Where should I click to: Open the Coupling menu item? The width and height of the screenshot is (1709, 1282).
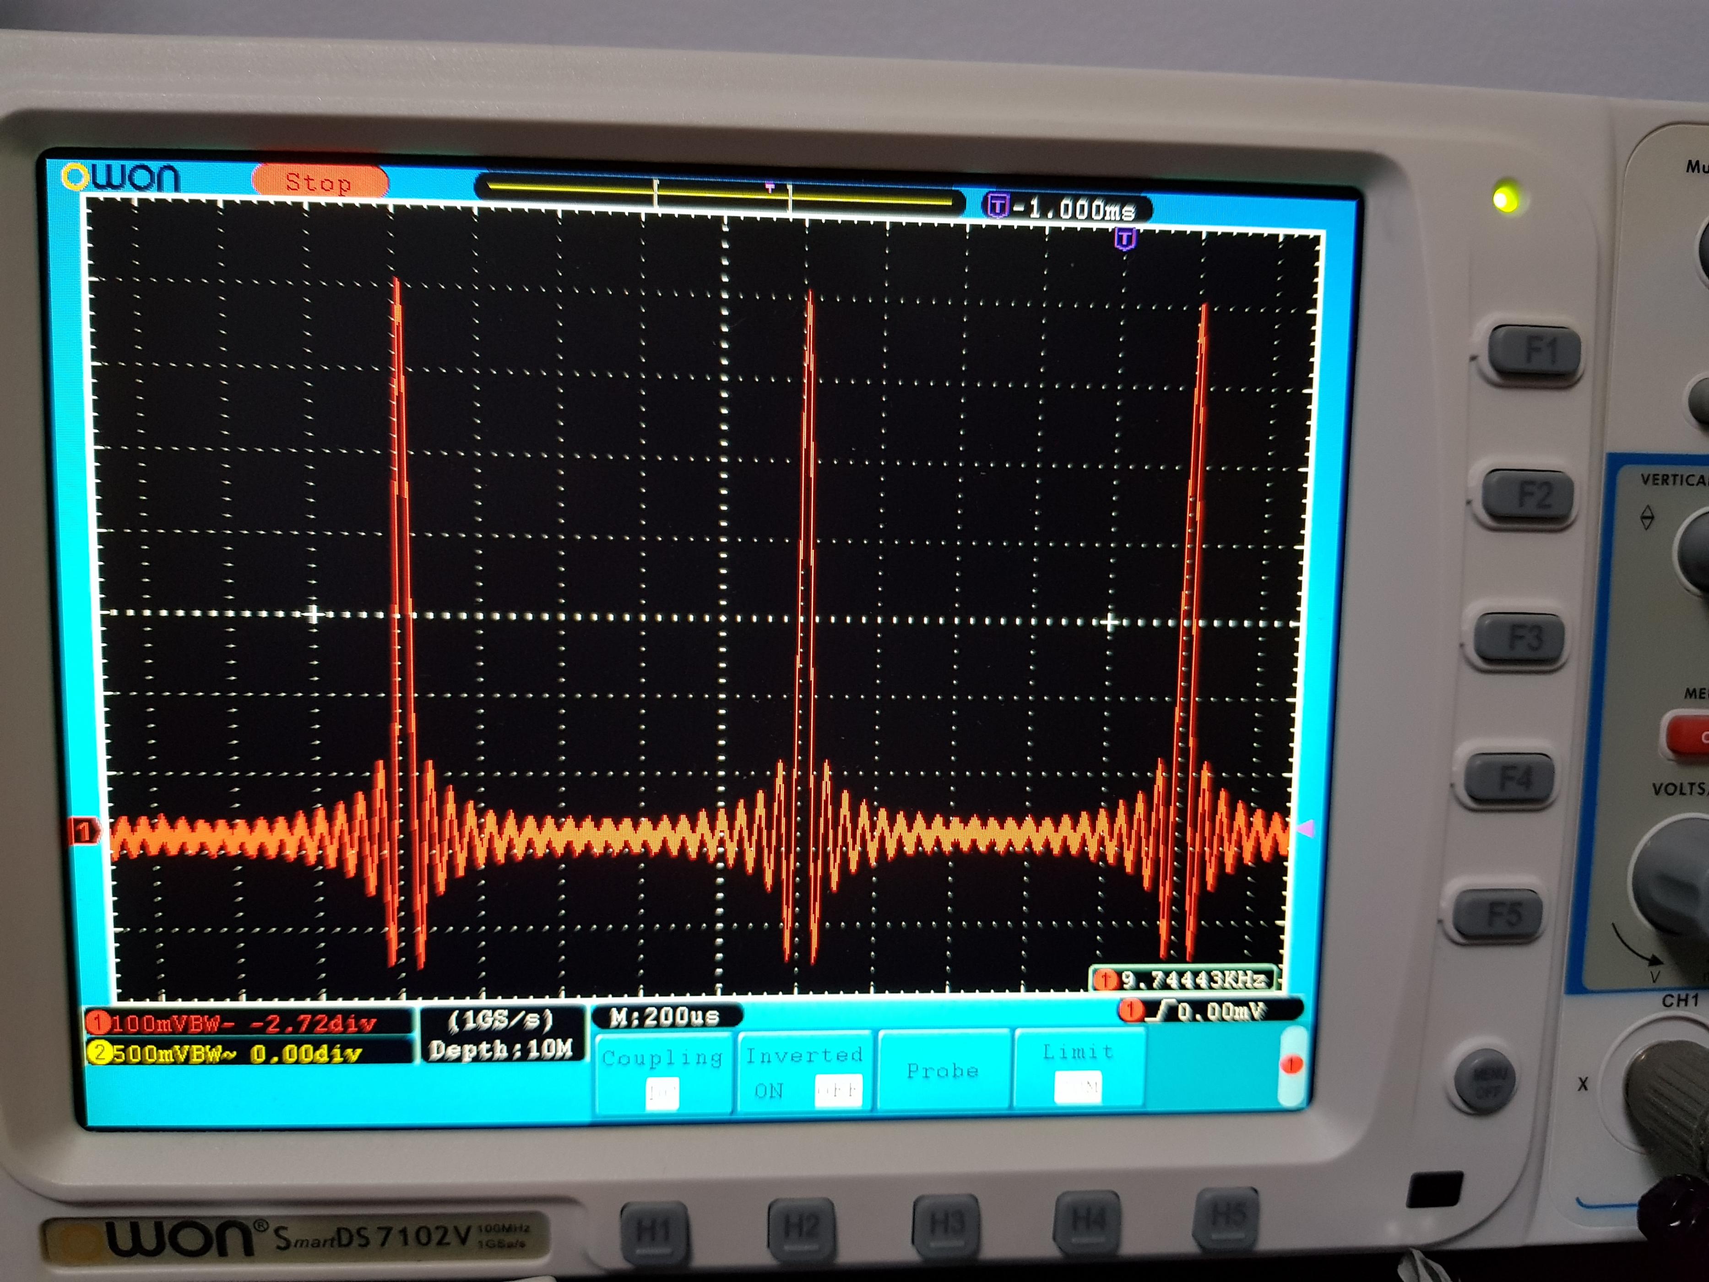(663, 1073)
